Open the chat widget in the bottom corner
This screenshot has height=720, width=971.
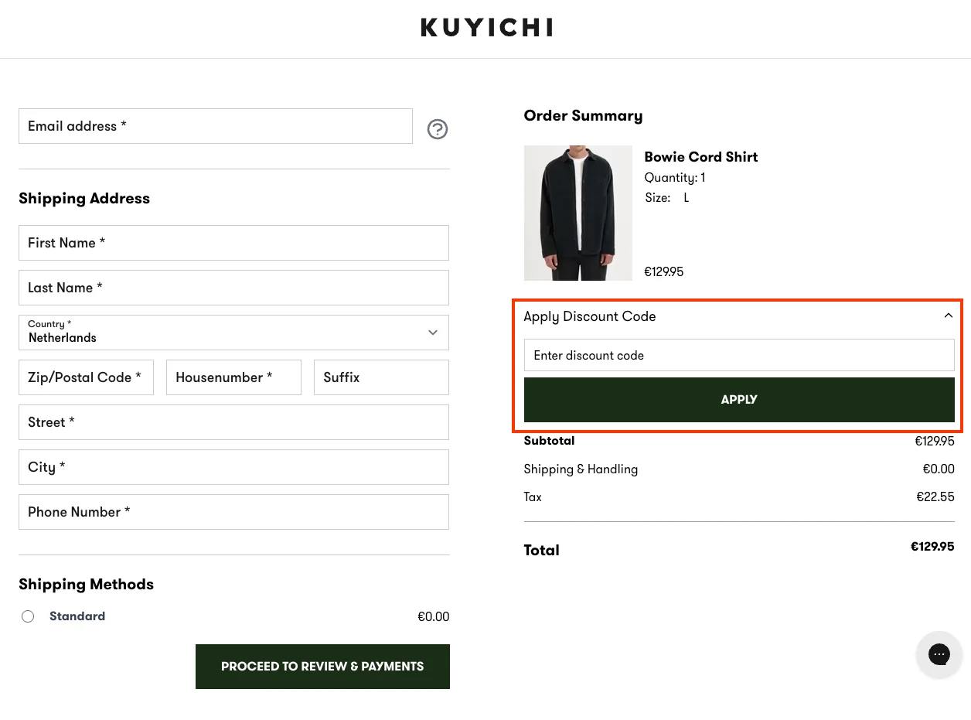coord(939,654)
